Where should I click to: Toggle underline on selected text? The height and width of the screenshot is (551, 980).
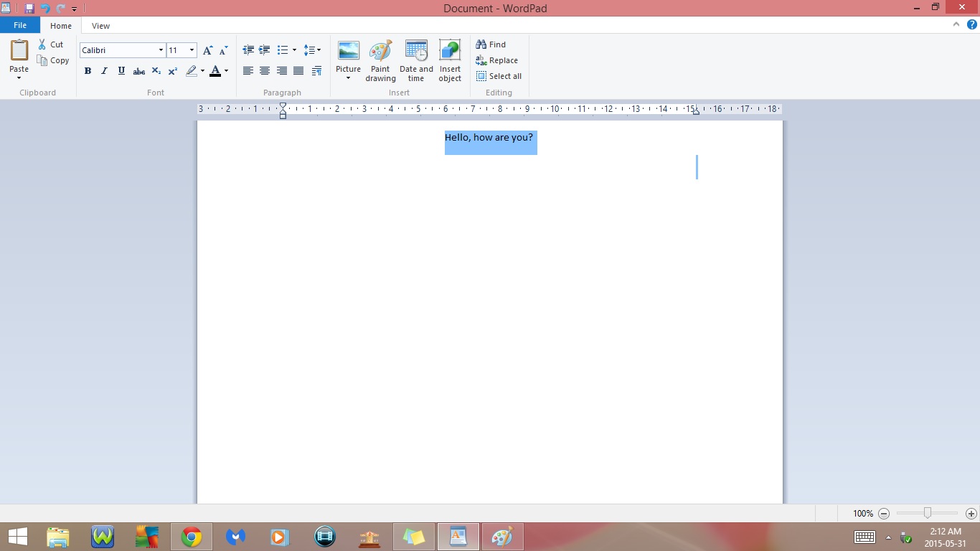[x=121, y=71]
